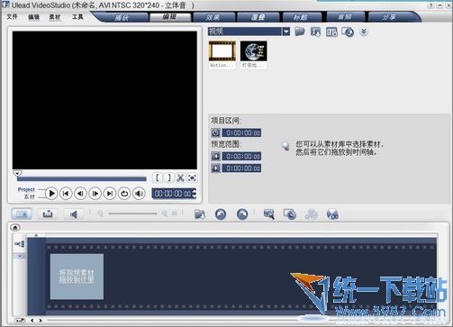Open the library manager icon
453x327 pixels.
click(x=331, y=32)
